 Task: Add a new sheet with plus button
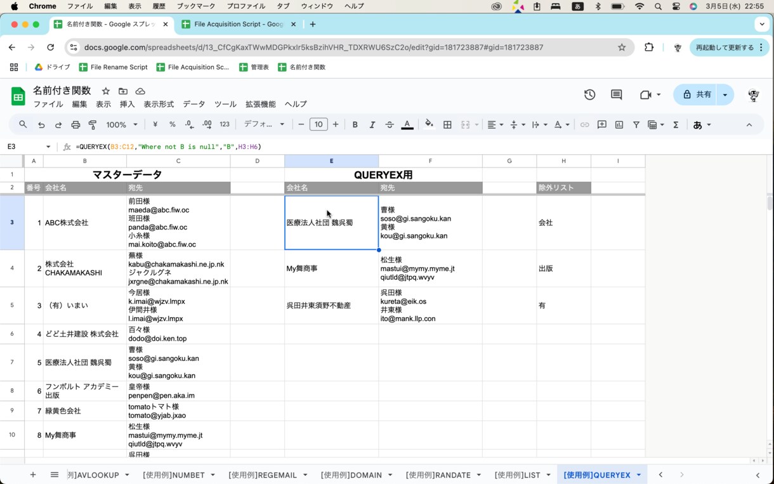coord(33,475)
